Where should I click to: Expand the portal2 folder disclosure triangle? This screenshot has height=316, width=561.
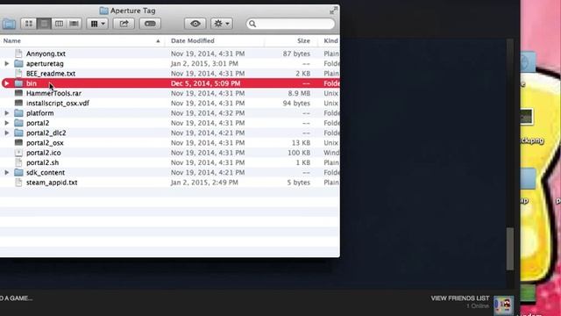click(x=7, y=123)
